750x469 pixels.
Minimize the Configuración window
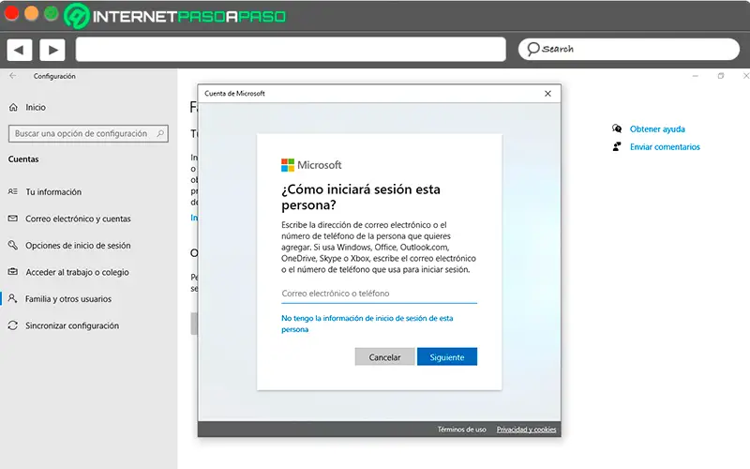tap(695, 76)
